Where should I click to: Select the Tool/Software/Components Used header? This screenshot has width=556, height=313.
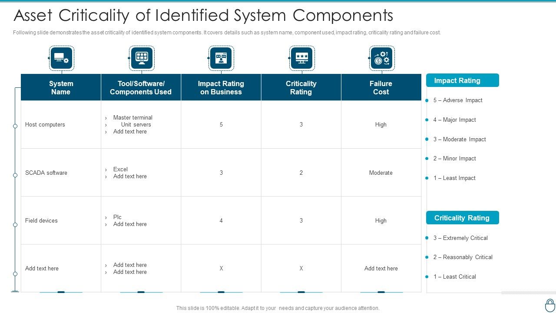tap(141, 87)
